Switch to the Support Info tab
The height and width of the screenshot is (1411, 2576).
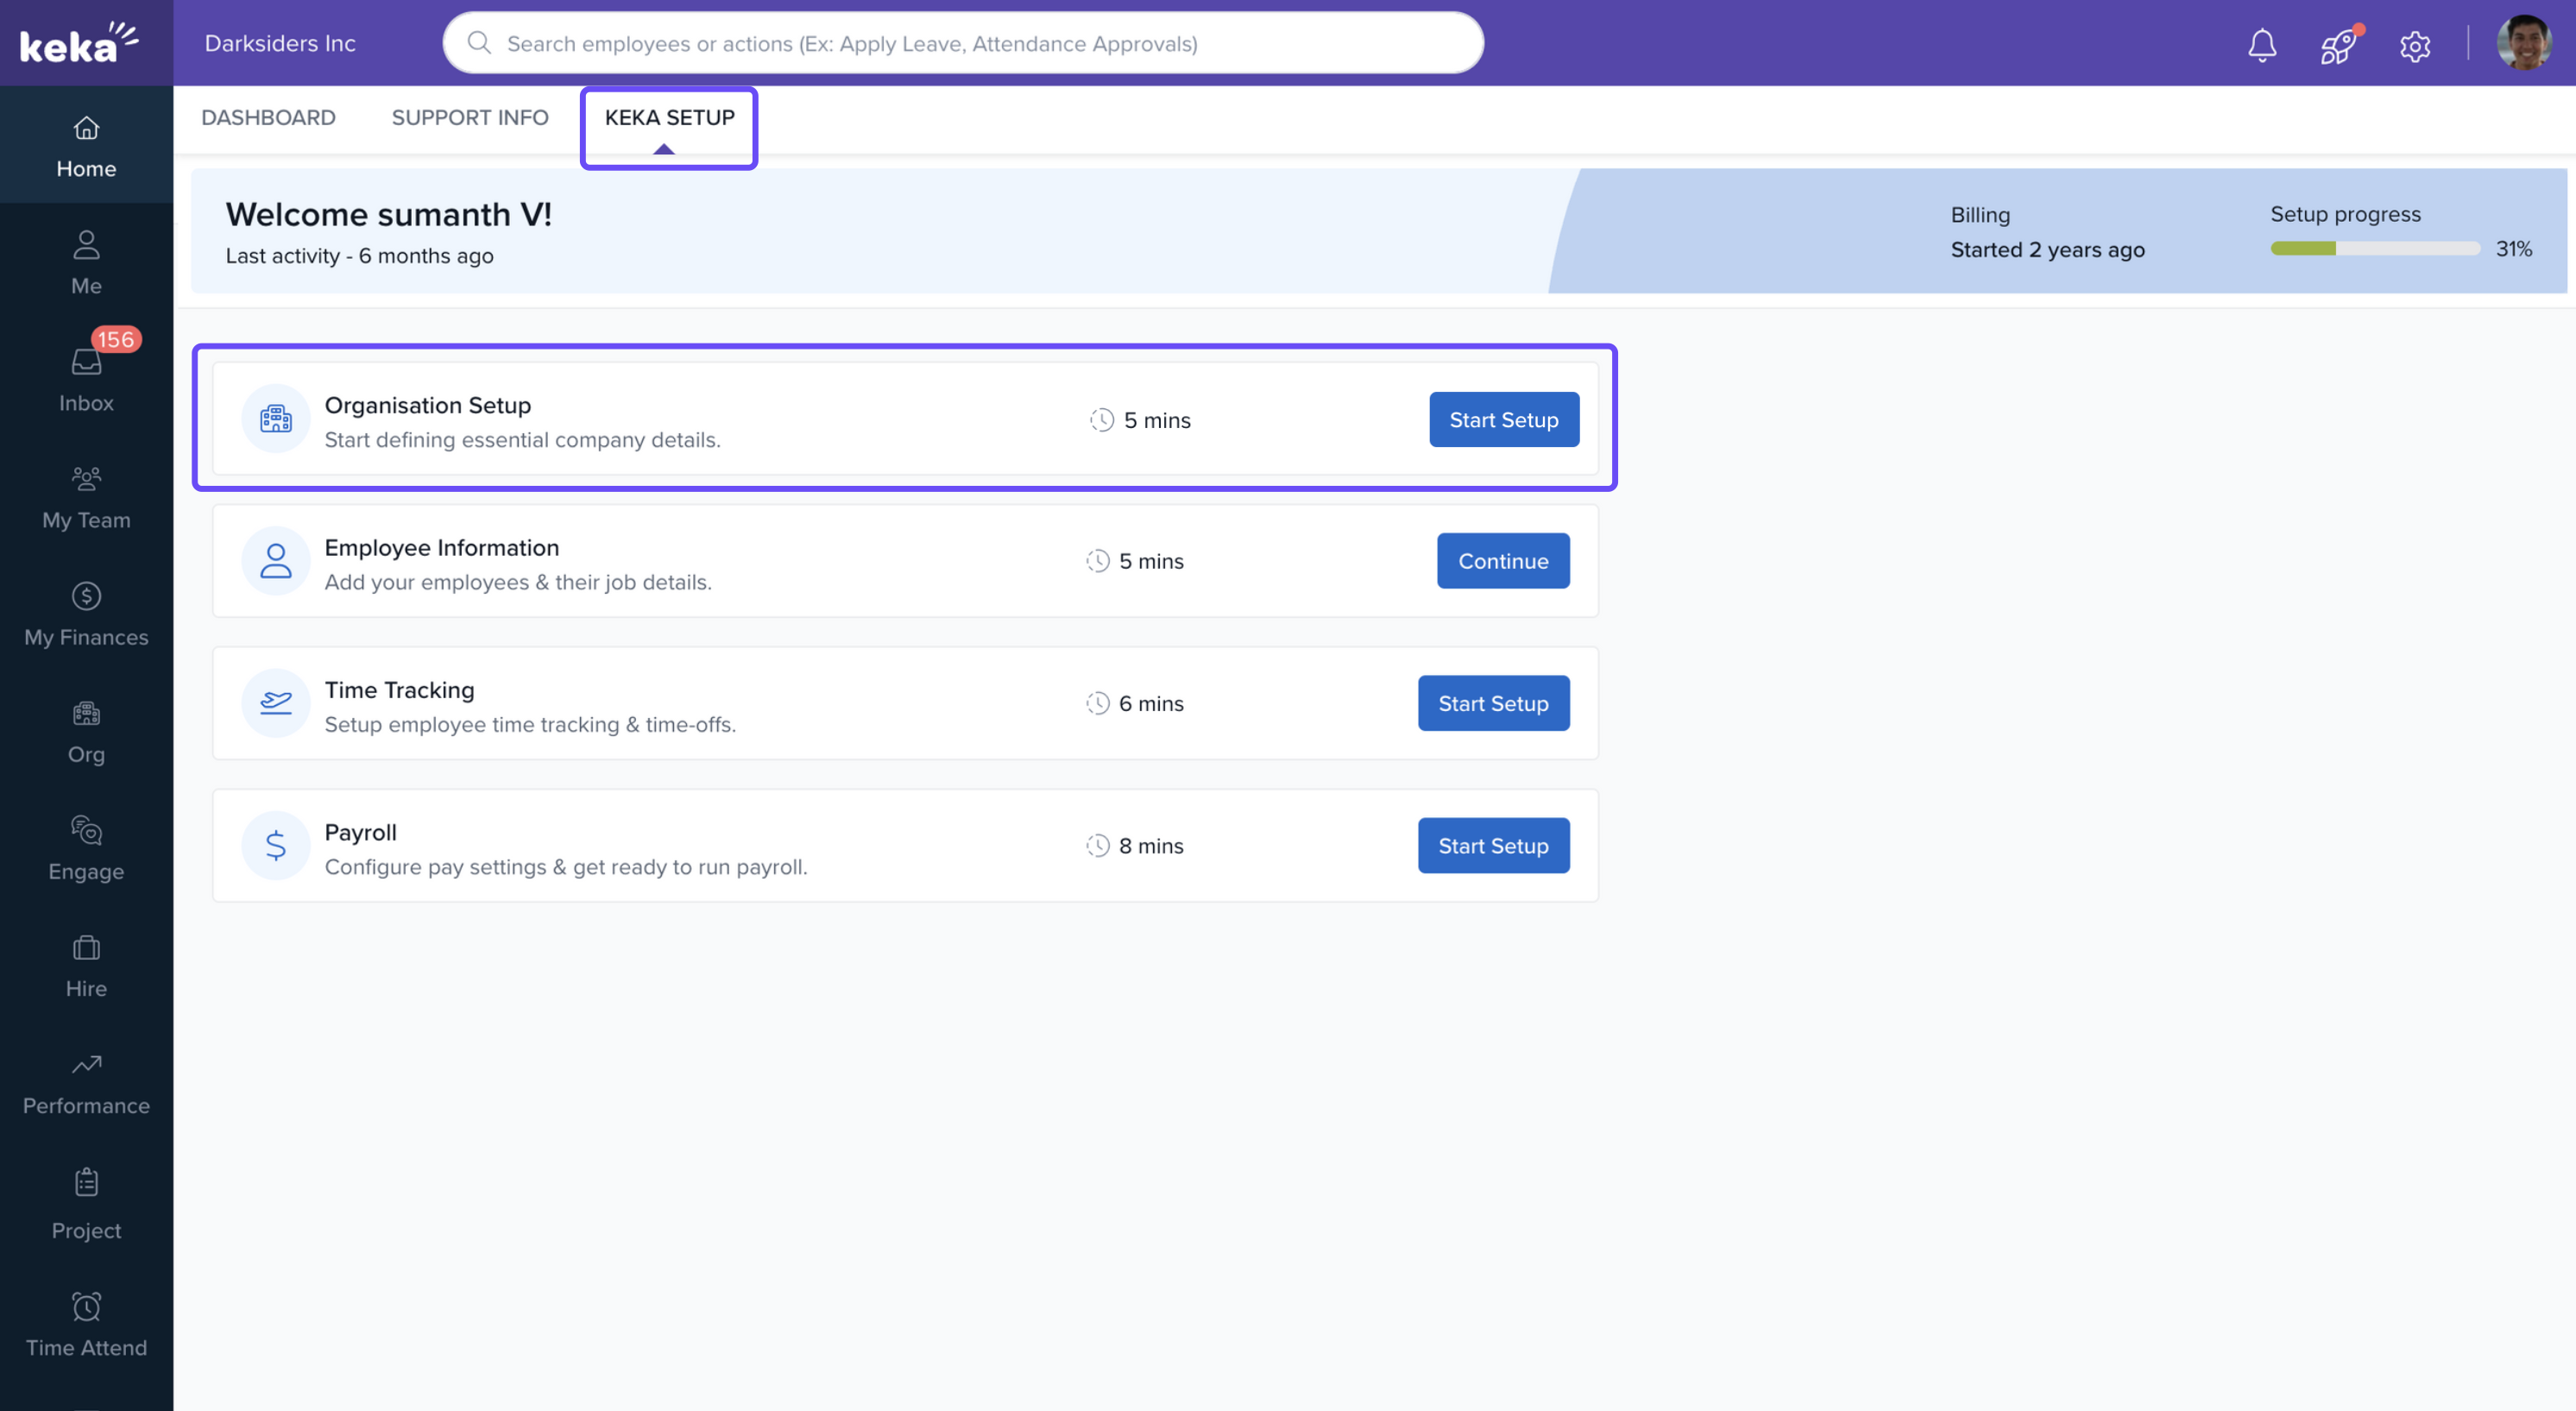(470, 118)
